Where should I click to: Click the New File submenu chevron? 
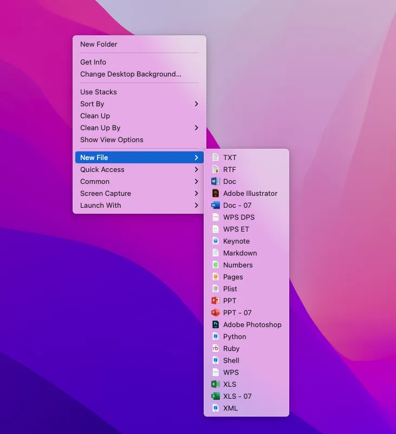tap(197, 157)
